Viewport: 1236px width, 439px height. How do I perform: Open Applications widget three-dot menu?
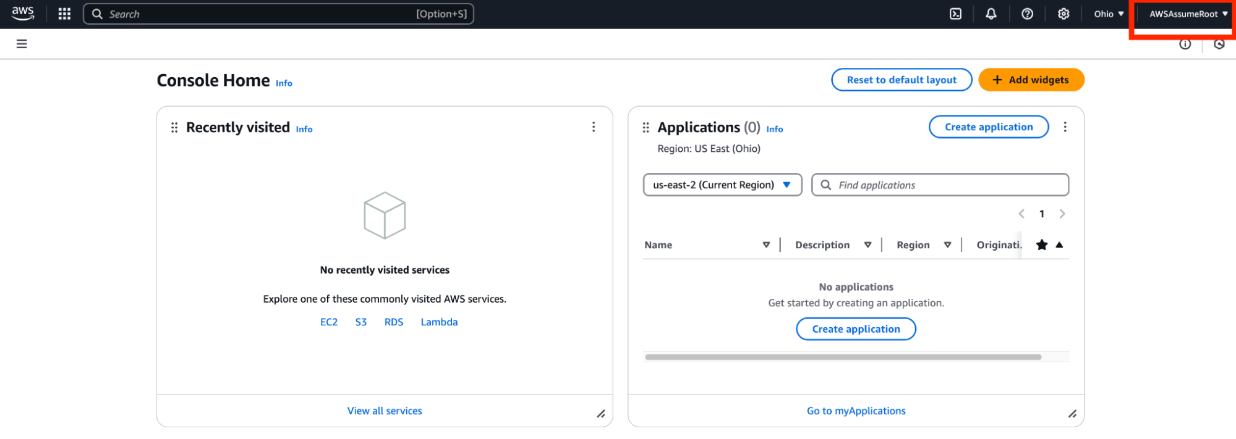[1065, 127]
